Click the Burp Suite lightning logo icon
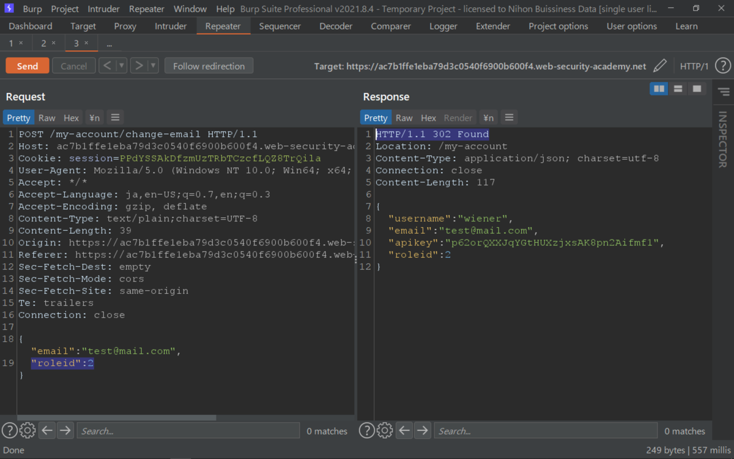This screenshot has height=459, width=734. [9, 9]
